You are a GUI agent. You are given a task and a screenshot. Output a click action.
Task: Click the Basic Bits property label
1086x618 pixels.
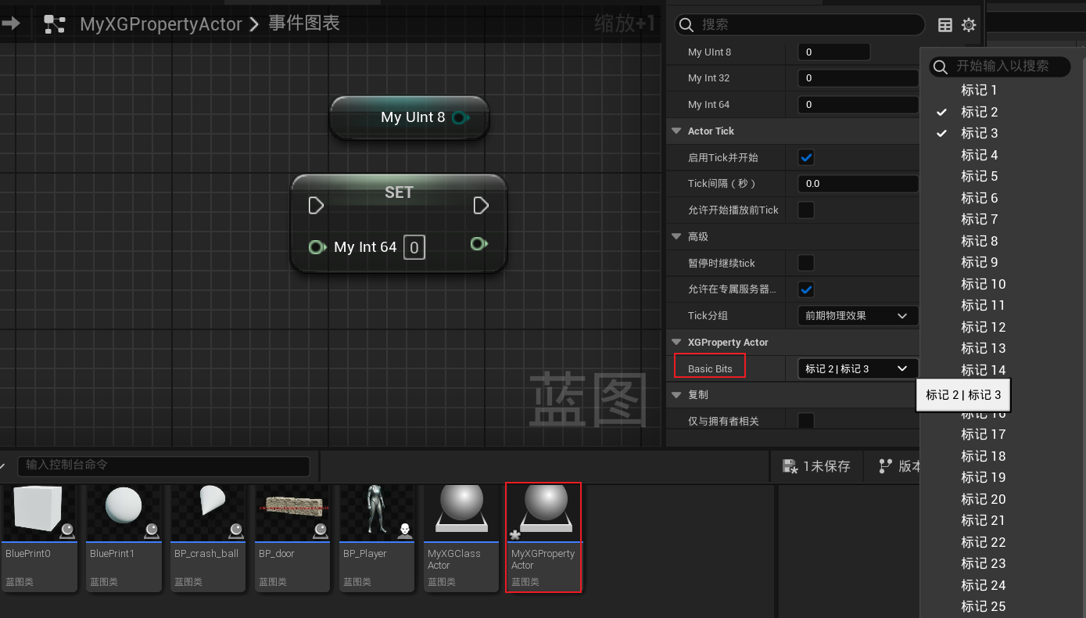710,369
